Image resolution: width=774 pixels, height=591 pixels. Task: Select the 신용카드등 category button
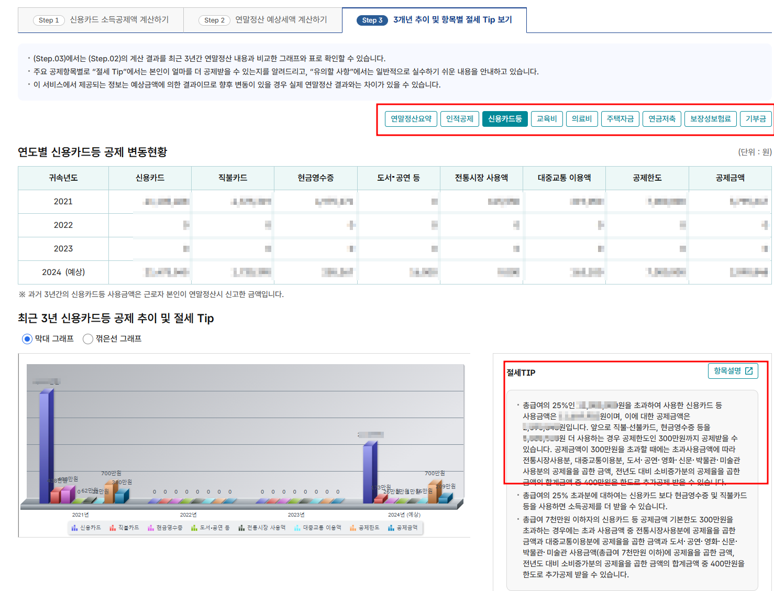[505, 119]
